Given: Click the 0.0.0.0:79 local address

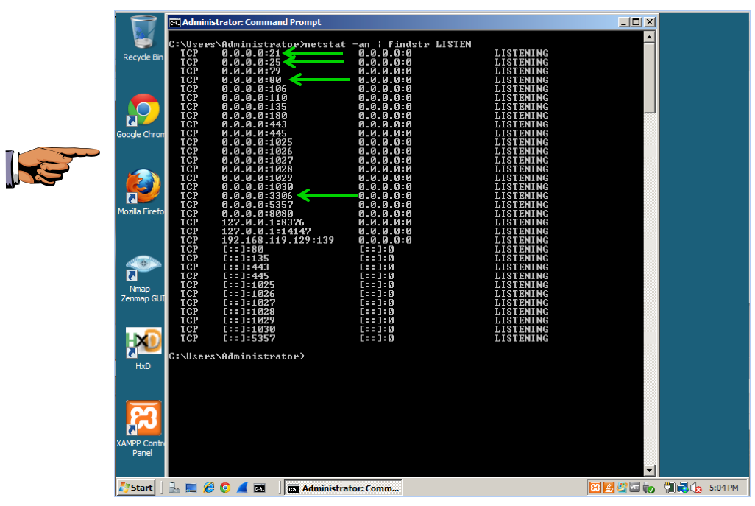Looking at the screenshot, I should pos(252,71).
